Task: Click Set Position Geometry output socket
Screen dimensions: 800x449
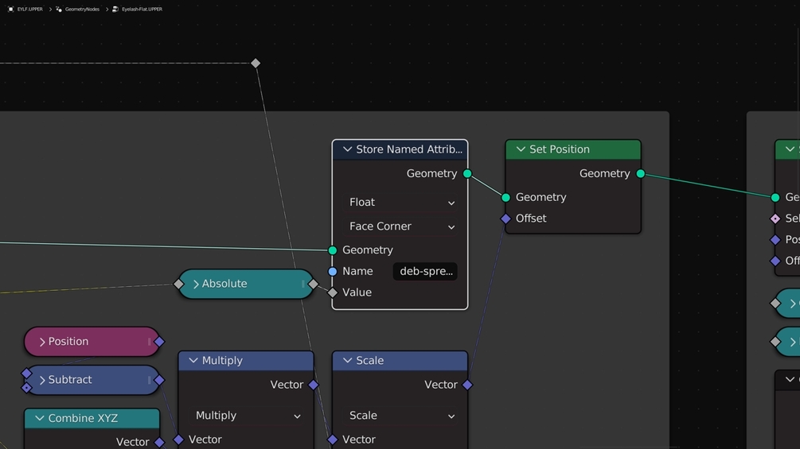Action: [x=641, y=173]
